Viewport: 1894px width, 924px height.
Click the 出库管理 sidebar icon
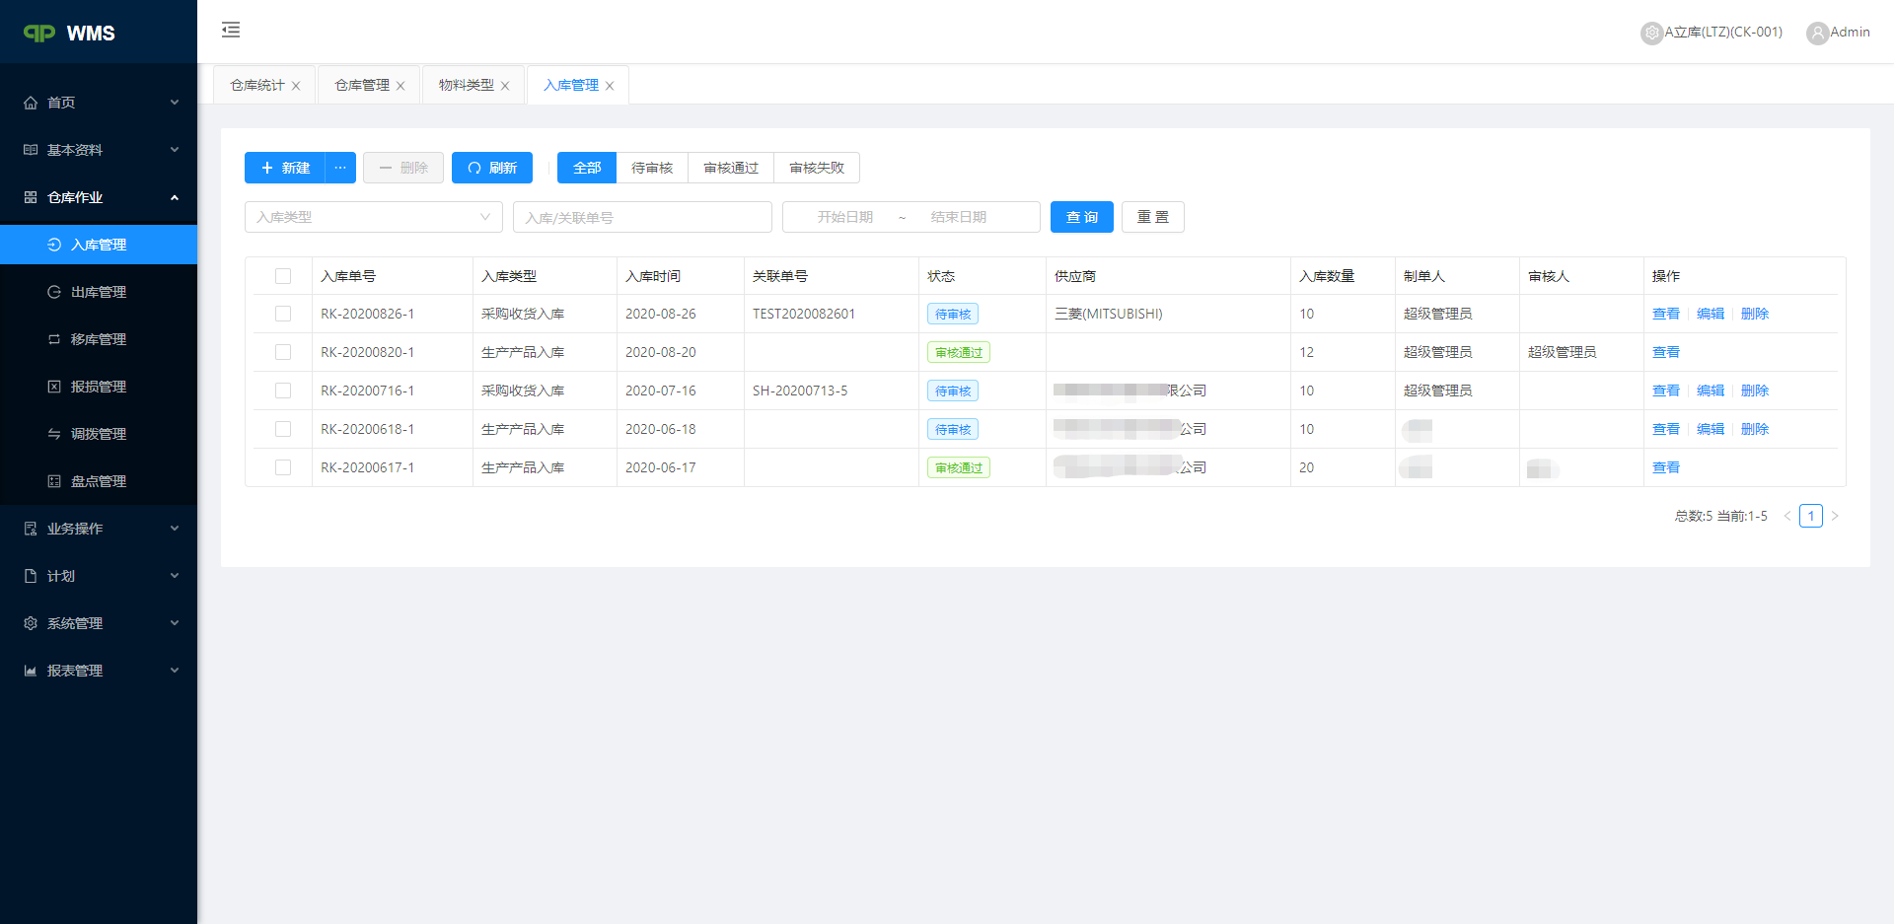tap(54, 292)
